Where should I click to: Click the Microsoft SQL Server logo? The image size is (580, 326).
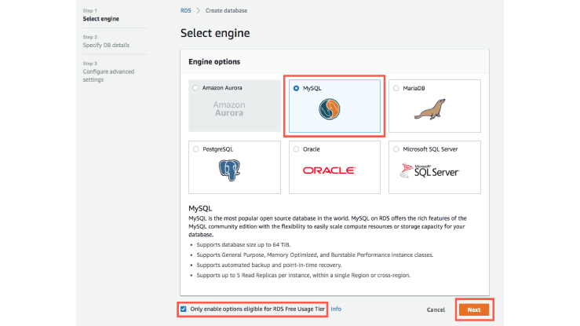click(x=434, y=170)
